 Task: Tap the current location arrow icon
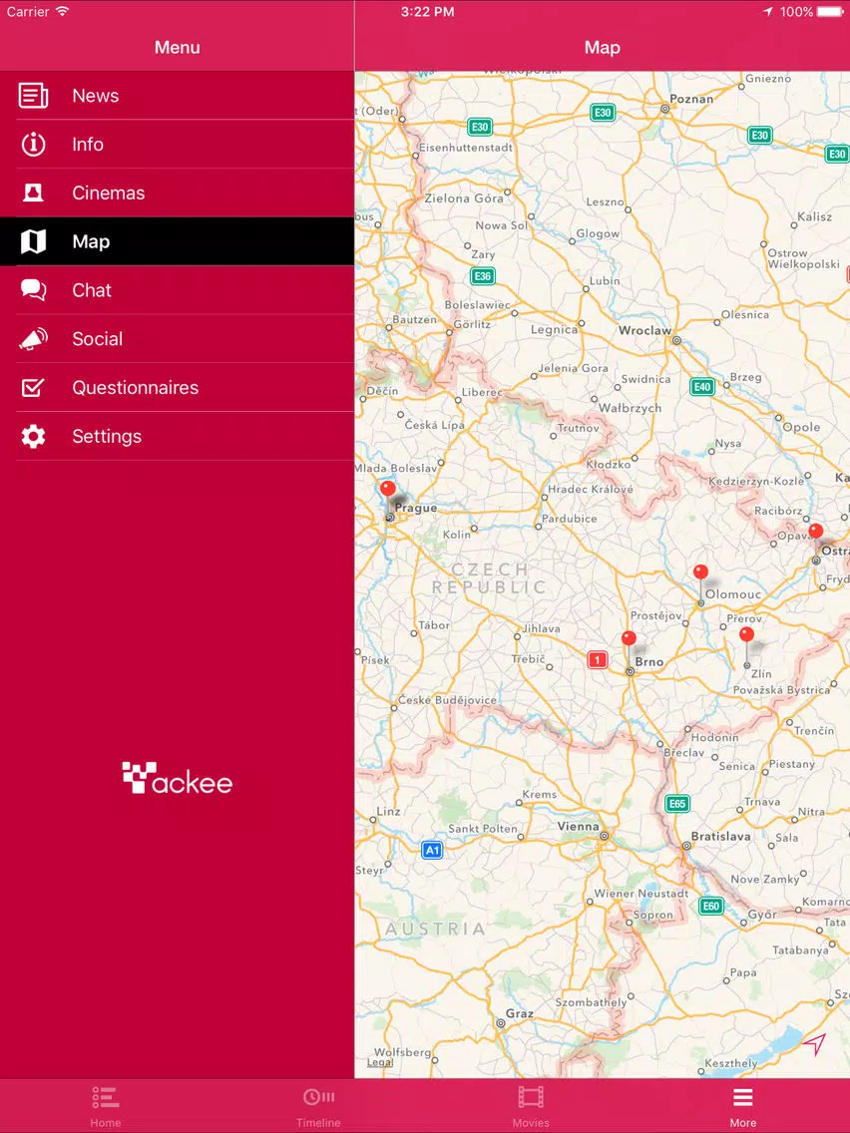click(x=814, y=1043)
